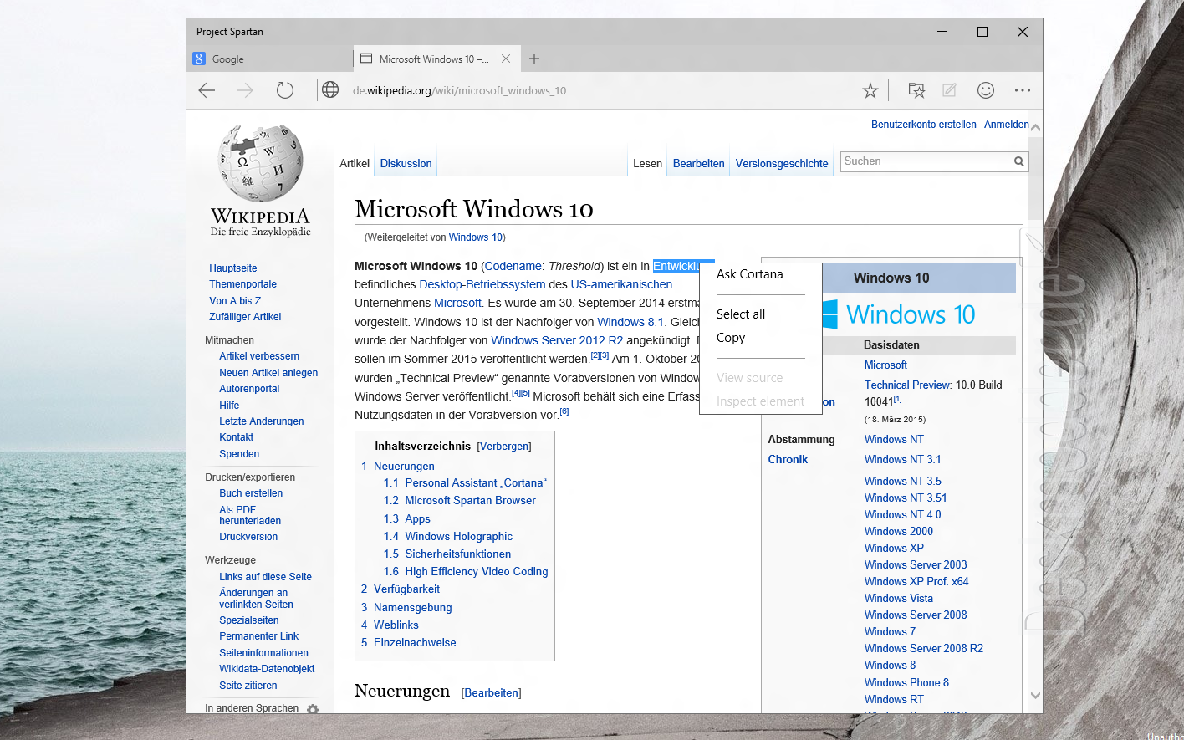Click Wikipedia search magnifier icon
This screenshot has height=740, width=1184.
tap(1019, 161)
